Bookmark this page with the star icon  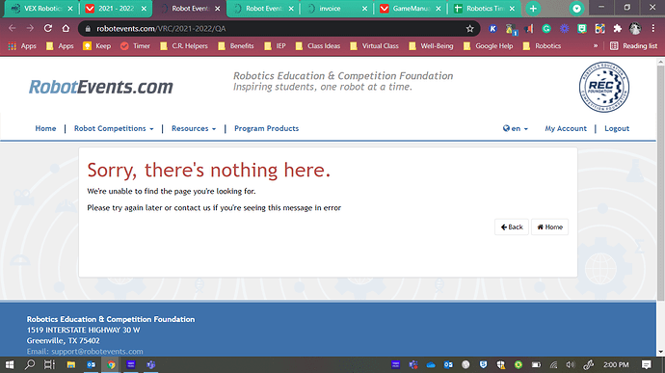[469, 28]
